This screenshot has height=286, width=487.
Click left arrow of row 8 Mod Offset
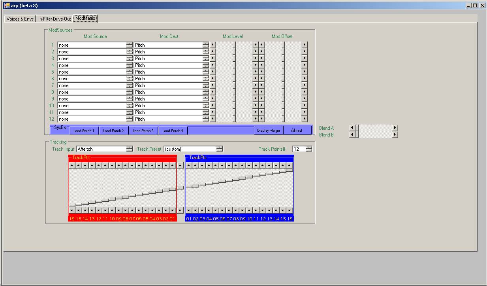(261, 92)
